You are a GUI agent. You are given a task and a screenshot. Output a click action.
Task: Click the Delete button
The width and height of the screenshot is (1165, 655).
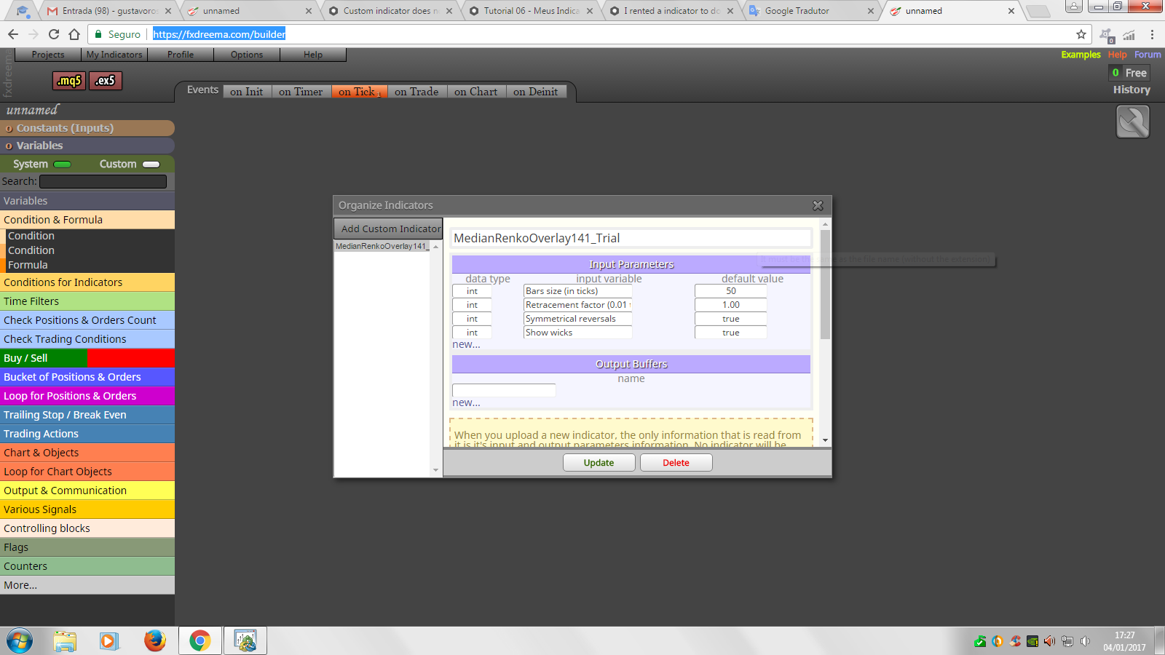tap(676, 463)
